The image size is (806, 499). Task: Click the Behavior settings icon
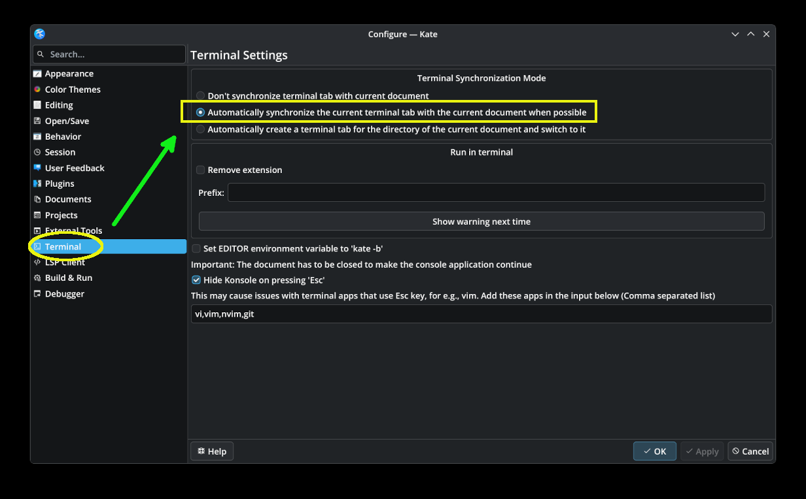(38, 137)
